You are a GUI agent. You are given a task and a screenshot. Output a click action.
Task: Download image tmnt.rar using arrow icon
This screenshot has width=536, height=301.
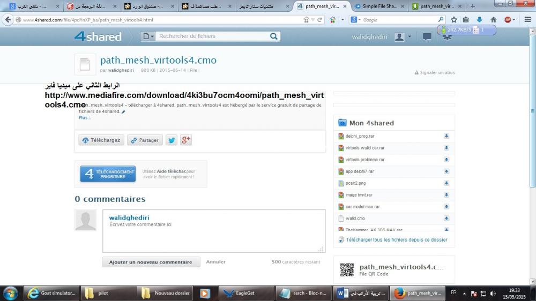446,195
